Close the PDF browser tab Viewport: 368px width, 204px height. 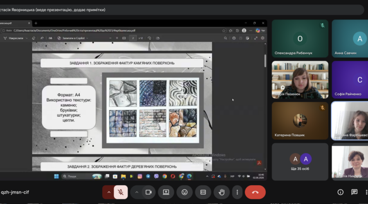tap(29, 23)
